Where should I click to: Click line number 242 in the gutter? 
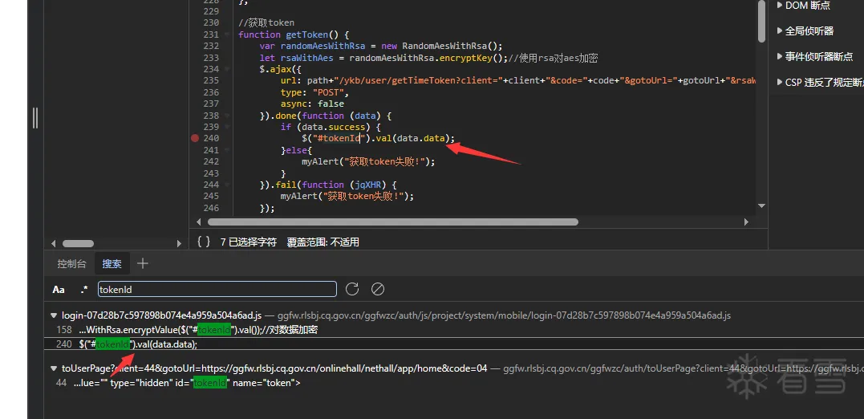(x=210, y=161)
